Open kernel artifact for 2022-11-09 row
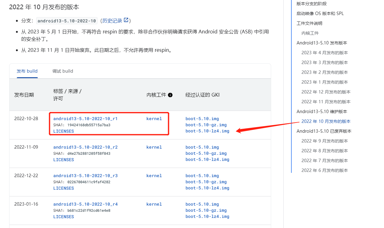384x228 pixels. point(154,147)
